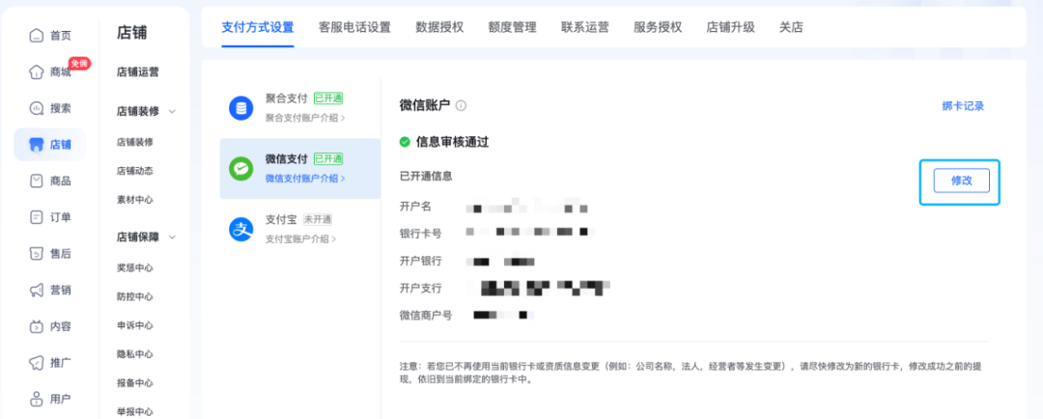Image resolution: width=1043 pixels, height=419 pixels.
Task: Switch to the 店铺升级 tab
Action: tap(730, 27)
